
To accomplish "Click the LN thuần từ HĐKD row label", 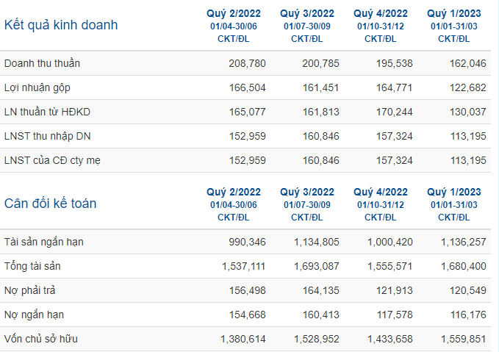I will (48, 112).
